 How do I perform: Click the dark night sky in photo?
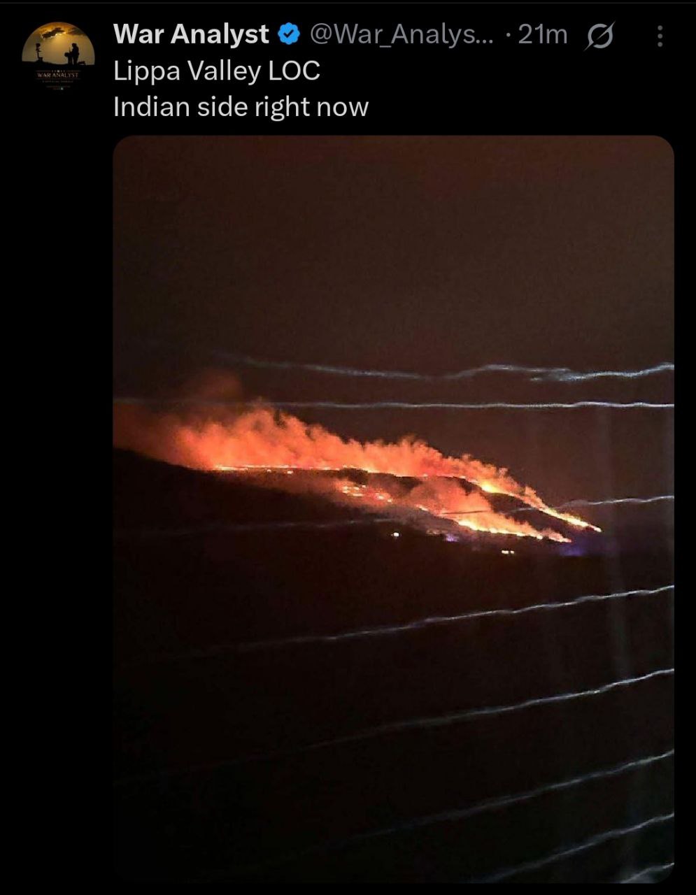pyautogui.click(x=392, y=245)
